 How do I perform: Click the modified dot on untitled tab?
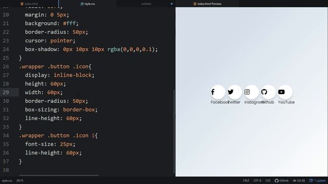point(172,4)
